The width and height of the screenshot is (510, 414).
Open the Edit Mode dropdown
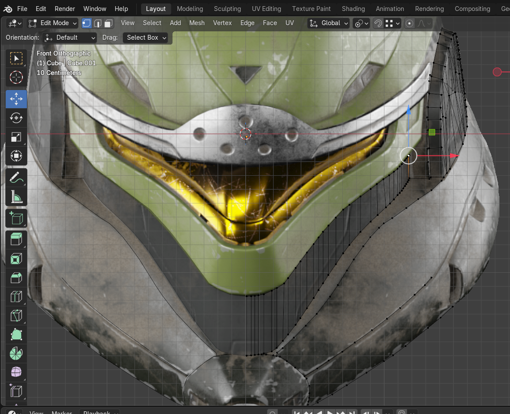[x=53, y=23]
